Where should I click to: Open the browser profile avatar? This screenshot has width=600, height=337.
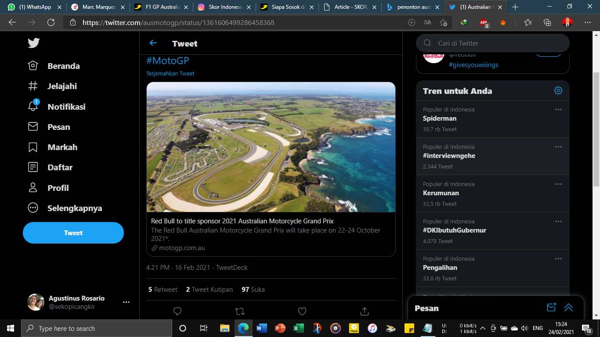[567, 22]
